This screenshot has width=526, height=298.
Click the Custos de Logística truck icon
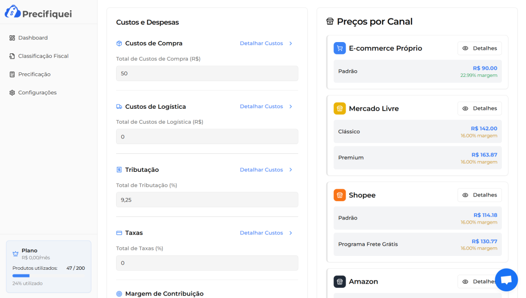(x=119, y=106)
